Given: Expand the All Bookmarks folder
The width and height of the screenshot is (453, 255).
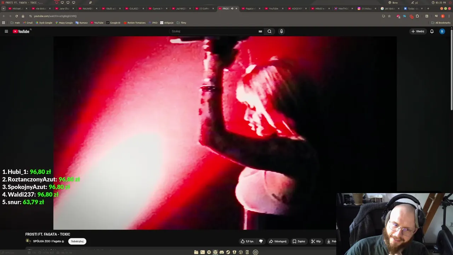Looking at the screenshot, I should coord(441,23).
